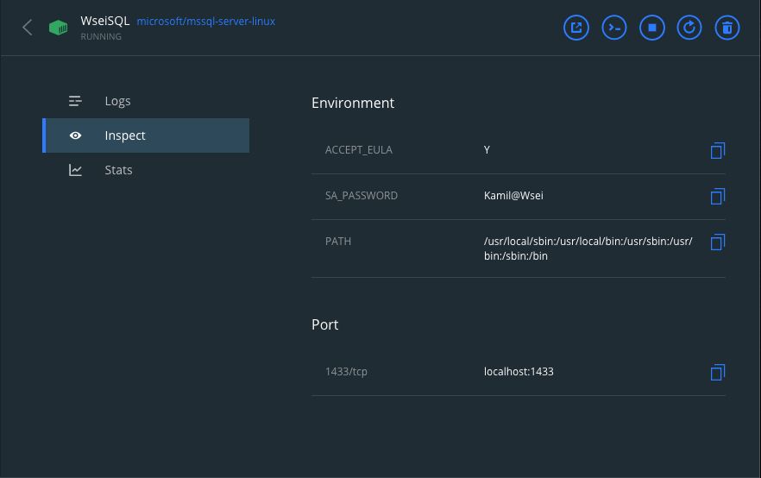Click the back arrow to container list

point(28,28)
